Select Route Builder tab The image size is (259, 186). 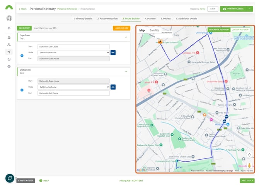point(131,19)
